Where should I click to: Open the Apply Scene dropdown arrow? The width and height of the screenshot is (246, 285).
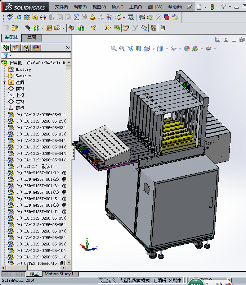click(202, 49)
